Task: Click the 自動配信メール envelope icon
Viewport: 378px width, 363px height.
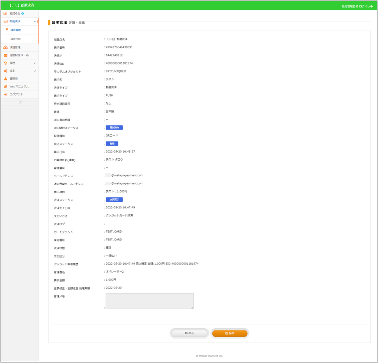Action: point(6,55)
